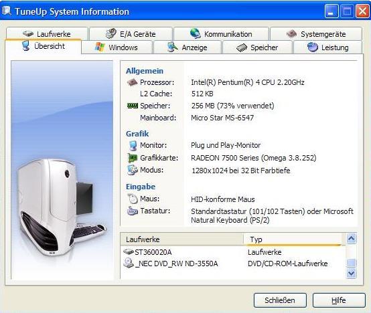371x313 pixels.
Task: Click the Intel(R) Pentium(R) 4 CPU value
Action: 248,82
